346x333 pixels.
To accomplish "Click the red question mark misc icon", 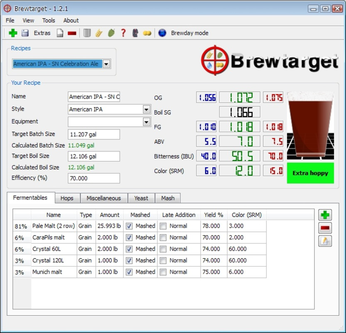I will coord(123,33).
